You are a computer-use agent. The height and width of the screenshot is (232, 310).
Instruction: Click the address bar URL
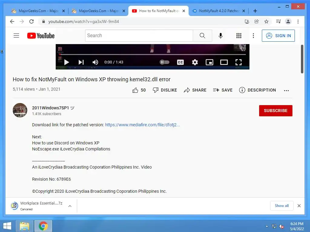(x=84, y=21)
